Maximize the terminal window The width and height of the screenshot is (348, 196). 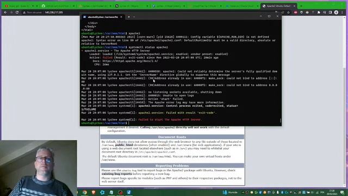(269, 16)
